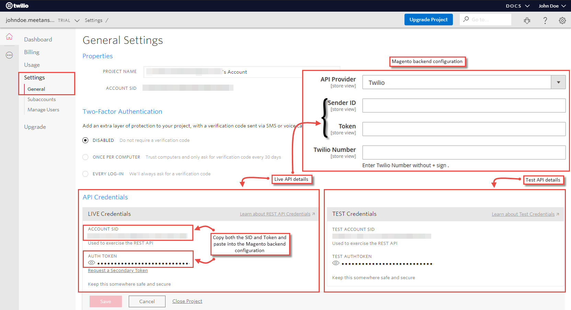Open the settings gear icon
Image resolution: width=571 pixels, height=310 pixels.
[x=562, y=21]
